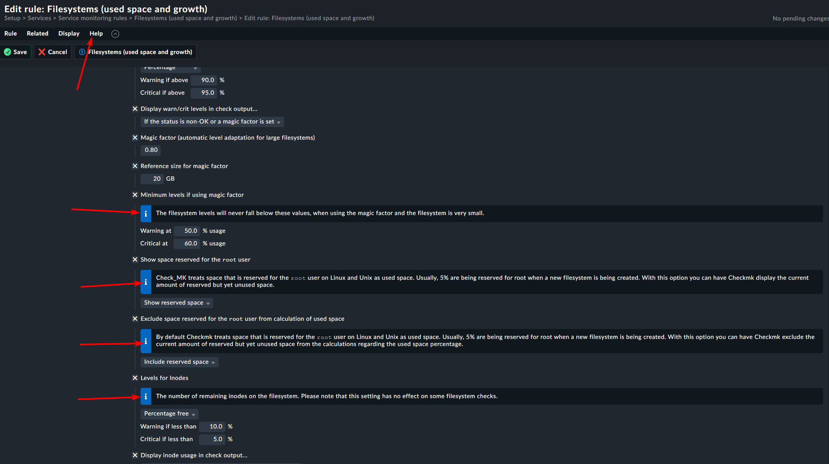Open the Show reserved space dropdown

(x=176, y=303)
